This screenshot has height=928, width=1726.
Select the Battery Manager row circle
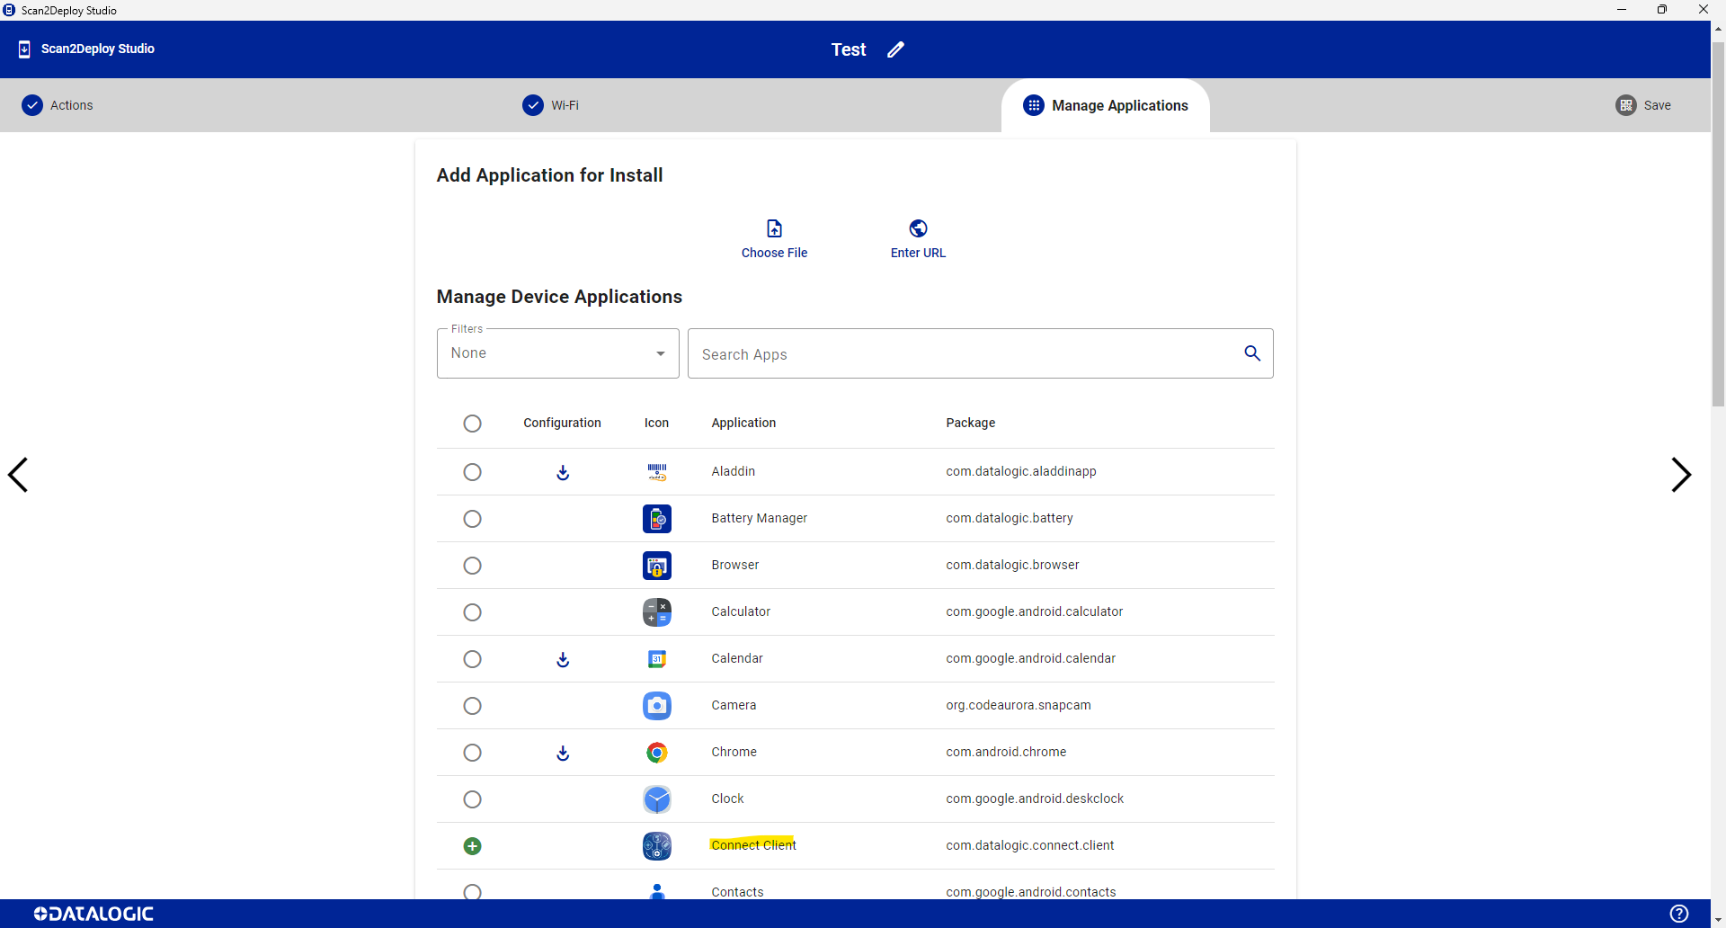point(472,519)
